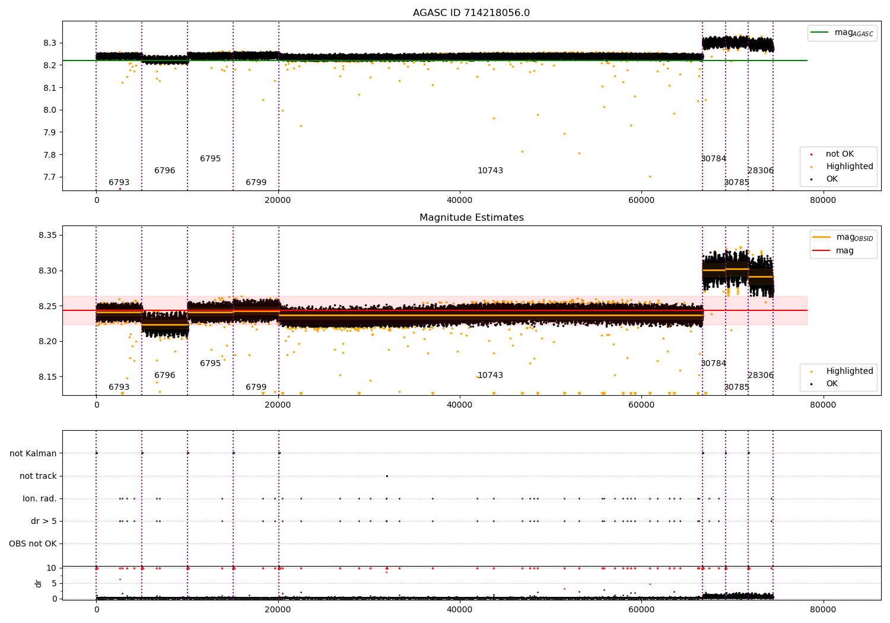This screenshot has width=890, height=623.
Task: Click obsid label 6795 in the top plot
Action: click(210, 159)
